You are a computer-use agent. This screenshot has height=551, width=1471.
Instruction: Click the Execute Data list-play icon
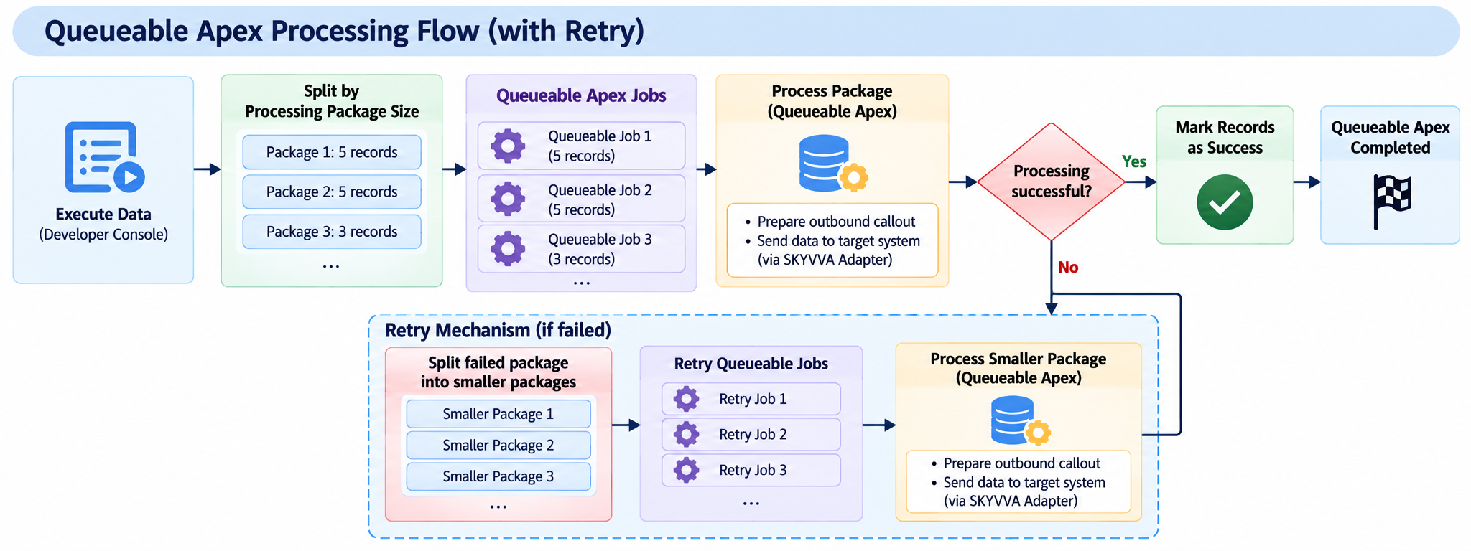tap(105, 157)
